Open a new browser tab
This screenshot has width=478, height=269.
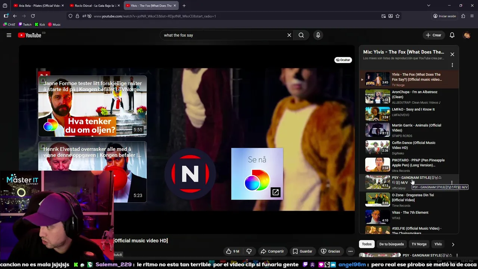coord(184,6)
